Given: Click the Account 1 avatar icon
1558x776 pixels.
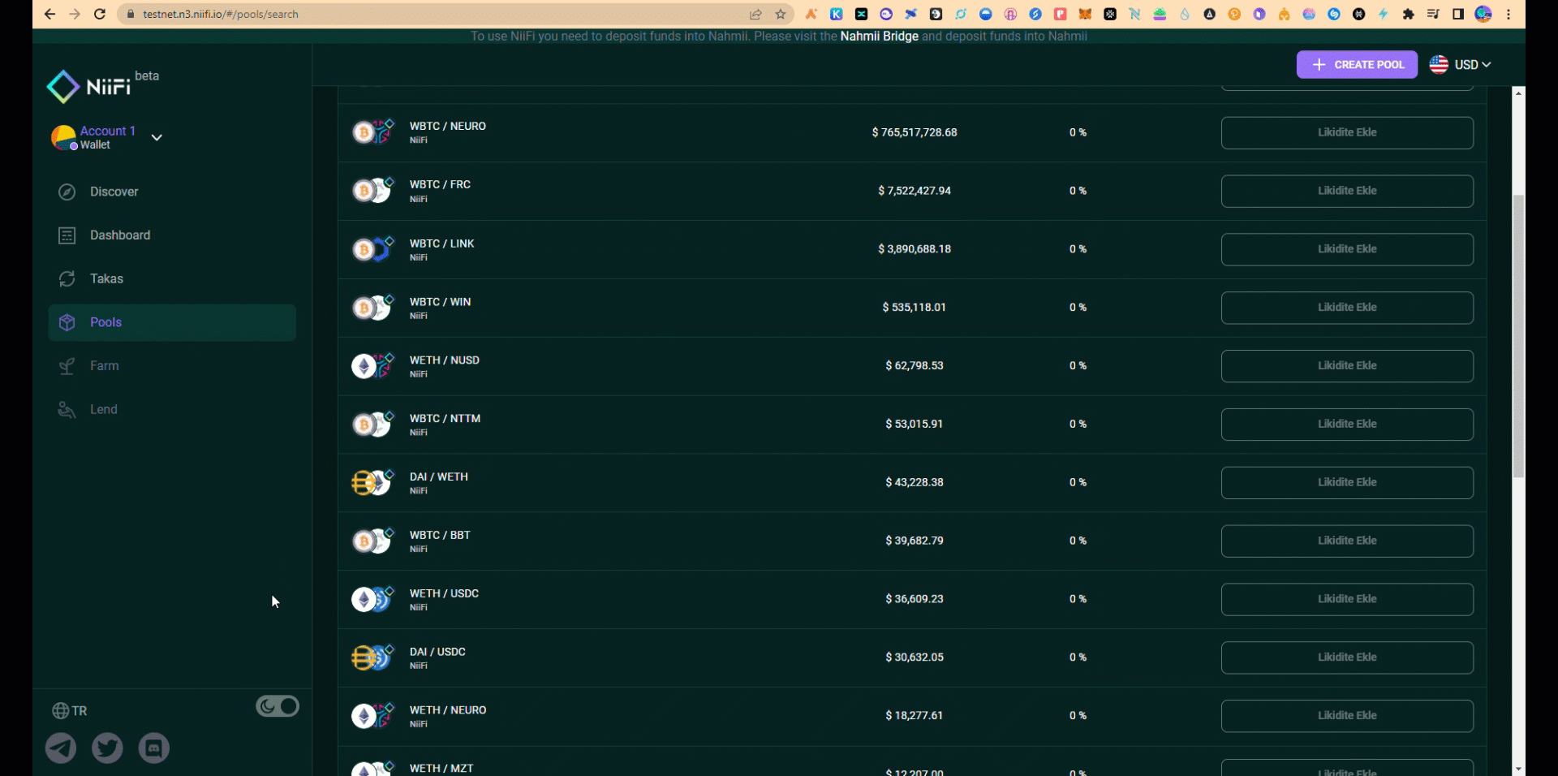Looking at the screenshot, I should pos(64,137).
